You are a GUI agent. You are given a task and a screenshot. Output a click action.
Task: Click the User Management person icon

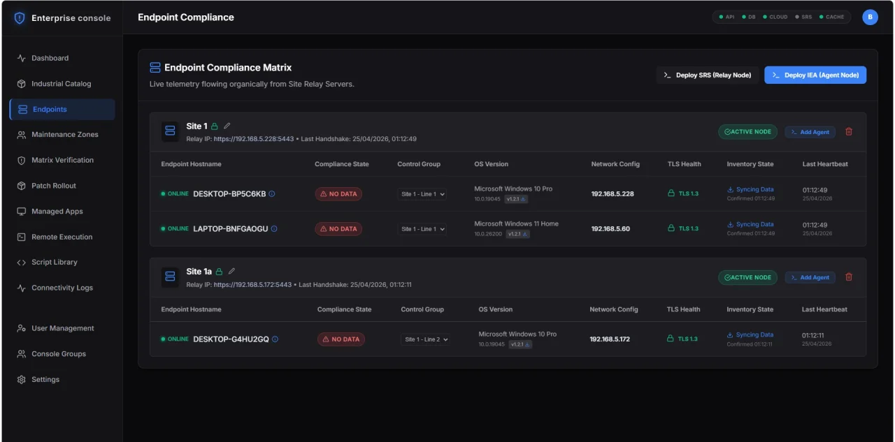21,328
